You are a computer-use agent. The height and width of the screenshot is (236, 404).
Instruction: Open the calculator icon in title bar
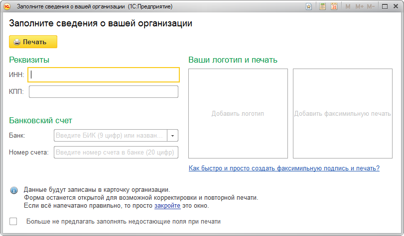click(x=322, y=6)
